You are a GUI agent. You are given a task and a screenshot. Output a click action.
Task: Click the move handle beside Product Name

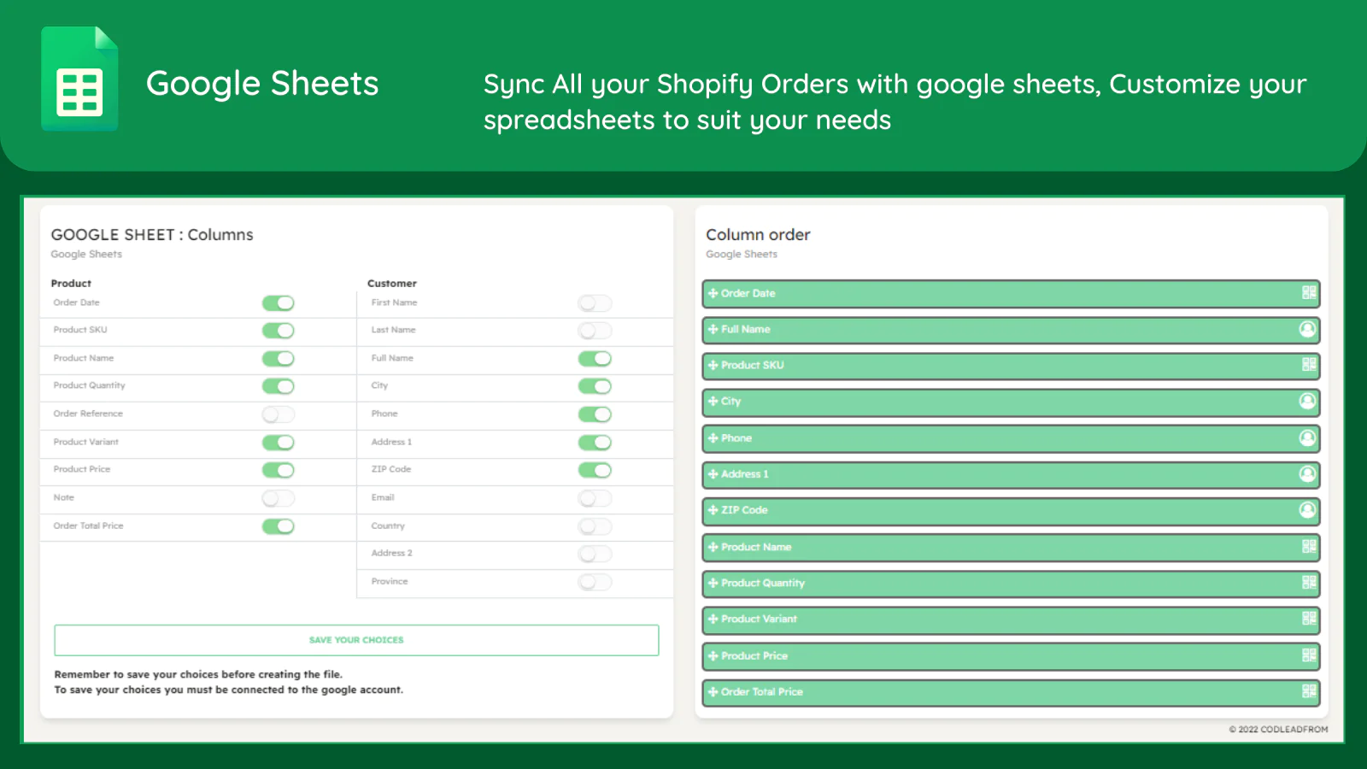click(x=713, y=547)
